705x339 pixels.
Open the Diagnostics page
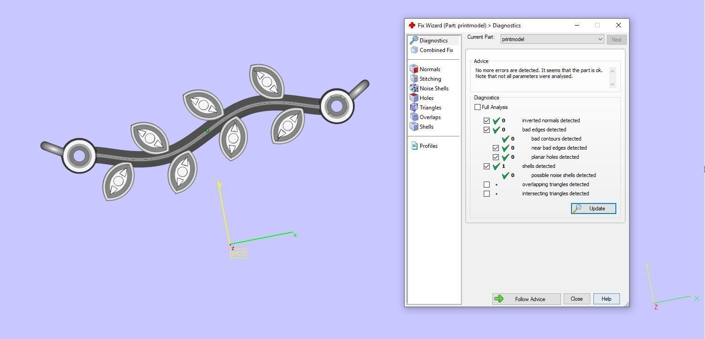click(433, 40)
